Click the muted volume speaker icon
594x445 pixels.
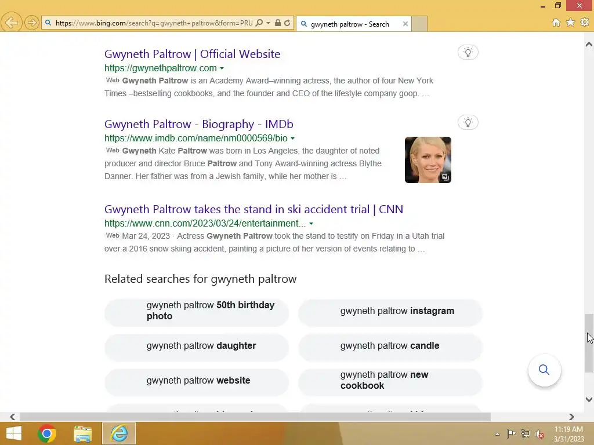(x=539, y=434)
